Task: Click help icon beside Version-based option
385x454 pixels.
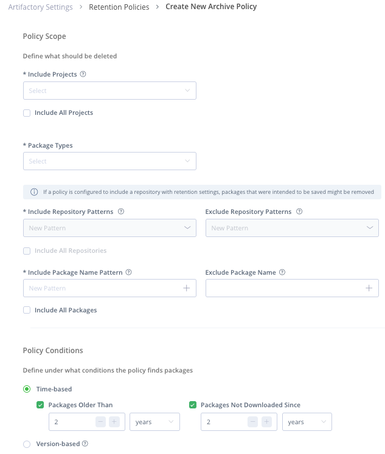Action: 85,444
